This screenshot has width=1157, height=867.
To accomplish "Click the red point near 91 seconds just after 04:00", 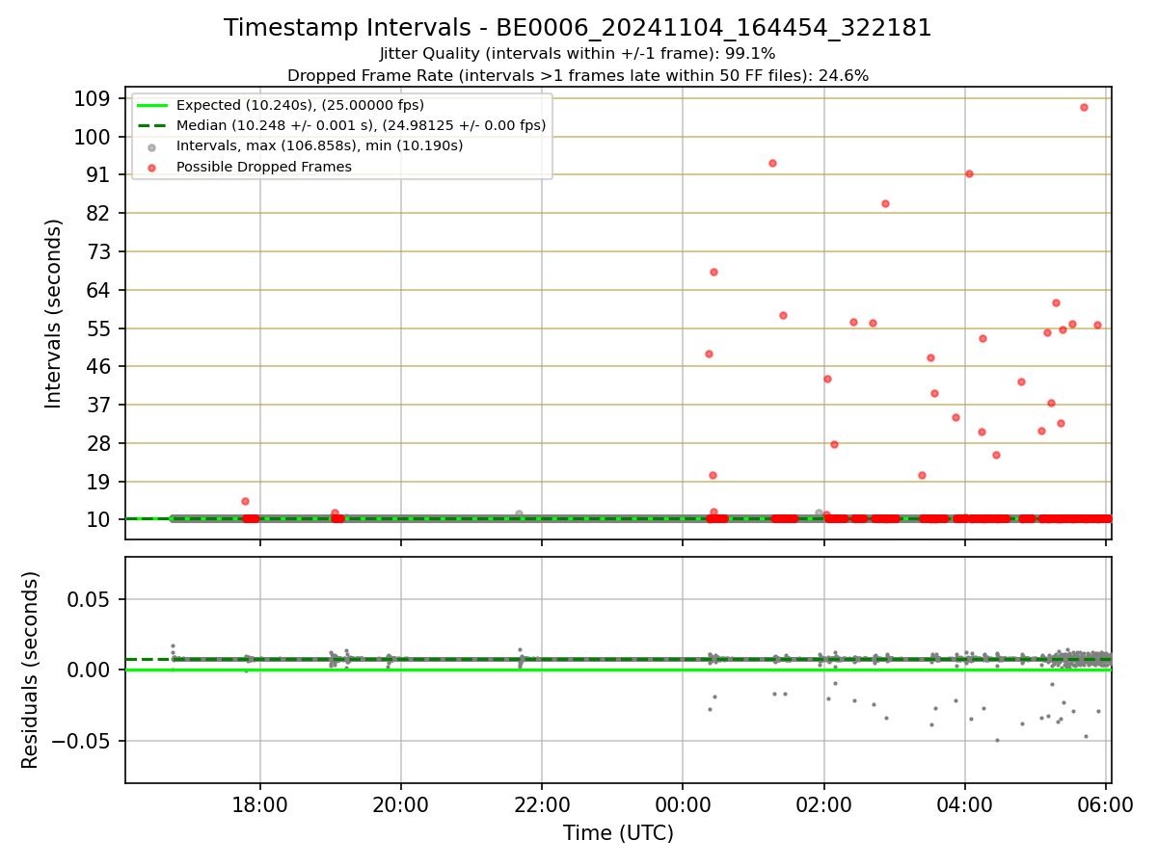I will coord(969,173).
